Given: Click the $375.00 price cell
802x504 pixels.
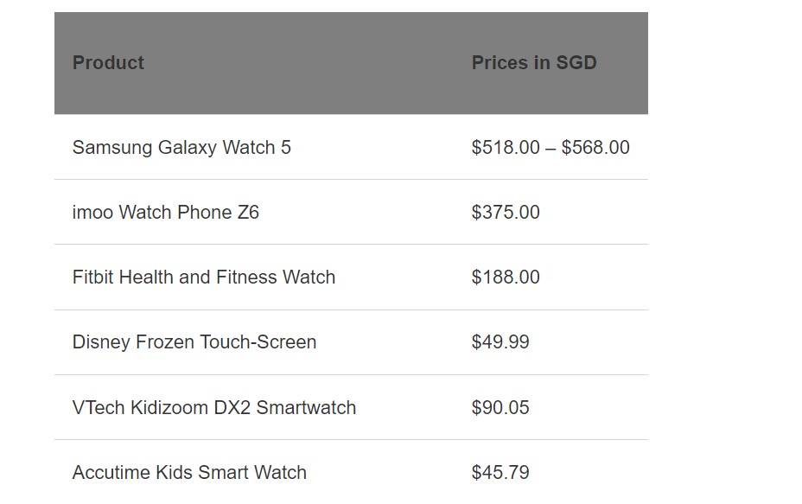Looking at the screenshot, I should pos(506,213).
